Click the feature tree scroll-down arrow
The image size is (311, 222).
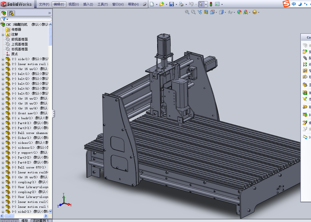50,212
